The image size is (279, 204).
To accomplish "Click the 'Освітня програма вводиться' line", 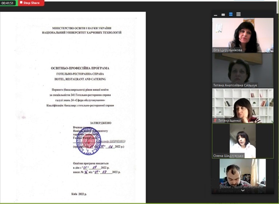I will click(91, 163).
